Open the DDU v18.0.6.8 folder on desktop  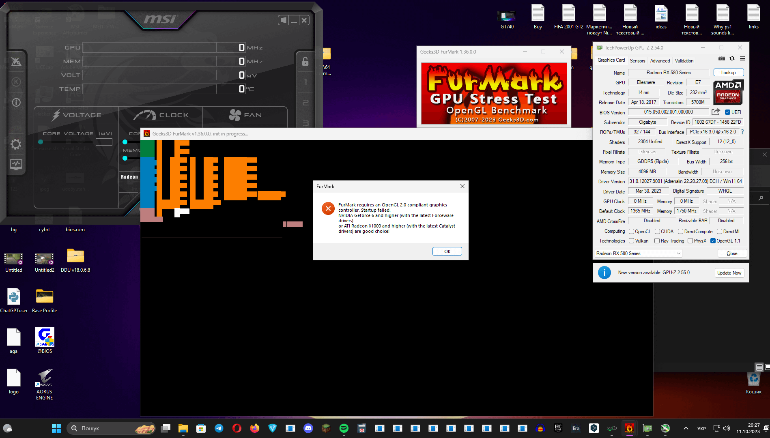pyautogui.click(x=75, y=260)
